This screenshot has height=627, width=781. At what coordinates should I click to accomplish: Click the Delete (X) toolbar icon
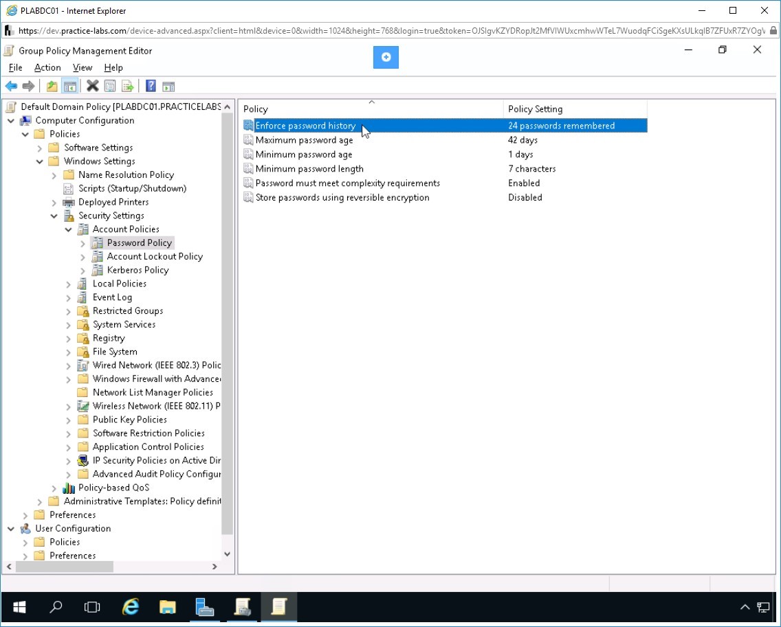coord(93,86)
